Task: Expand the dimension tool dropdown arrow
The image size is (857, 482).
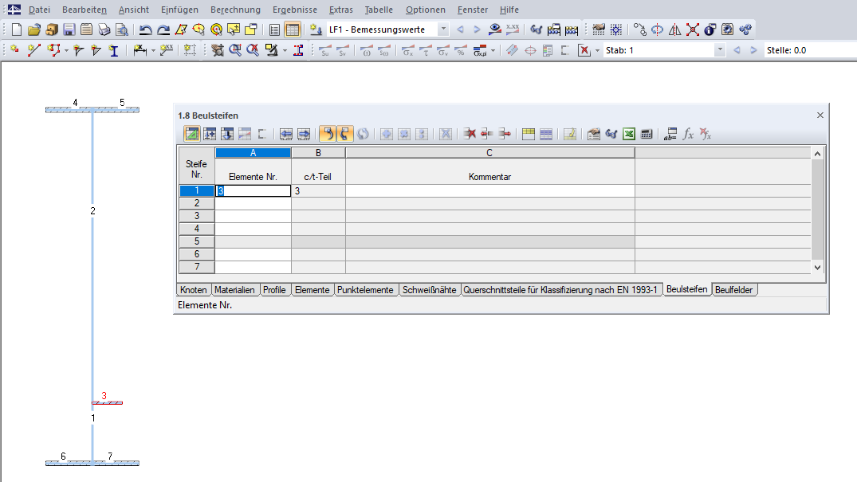Action: click(x=153, y=51)
